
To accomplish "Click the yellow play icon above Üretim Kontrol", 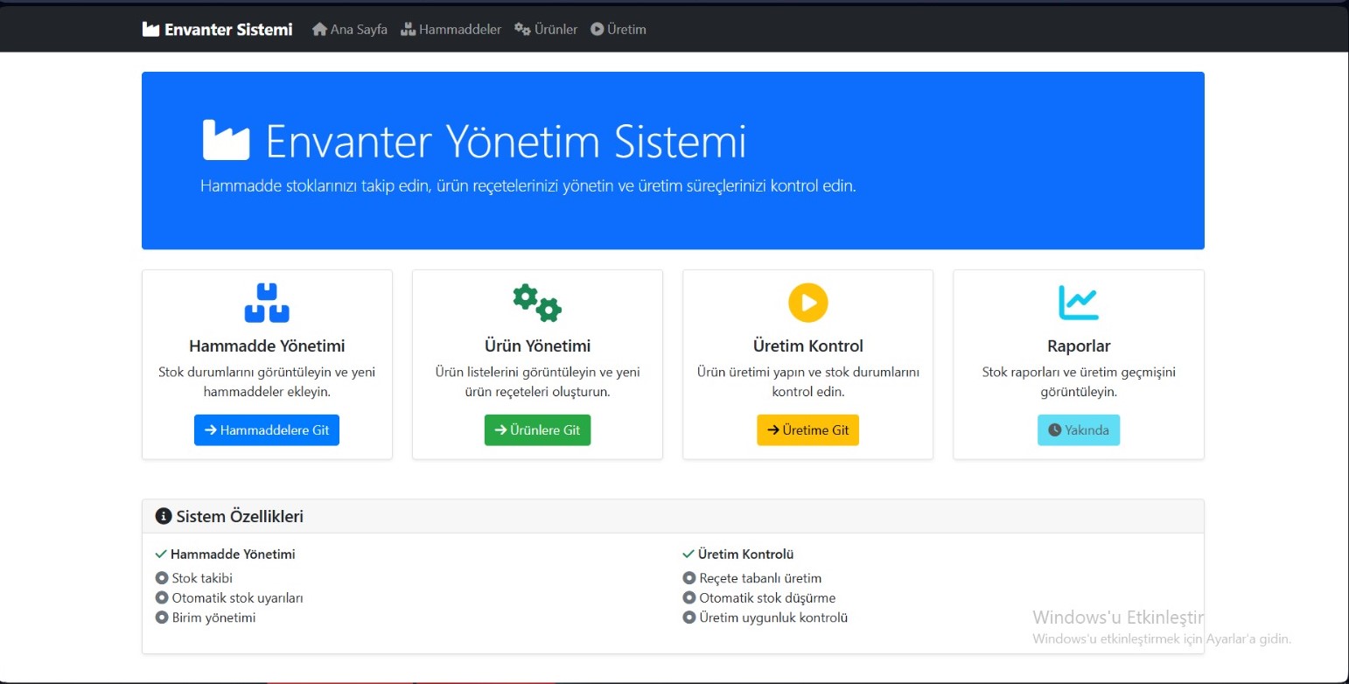I will coord(807,303).
